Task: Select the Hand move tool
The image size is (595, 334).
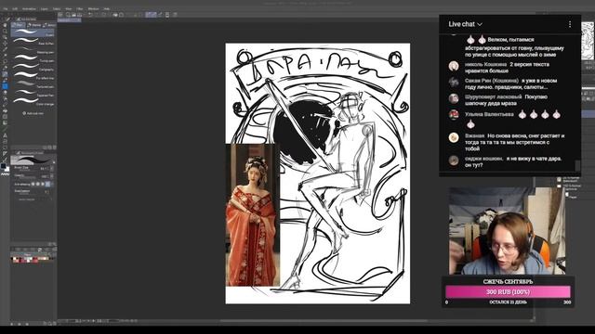Action: click(5, 25)
